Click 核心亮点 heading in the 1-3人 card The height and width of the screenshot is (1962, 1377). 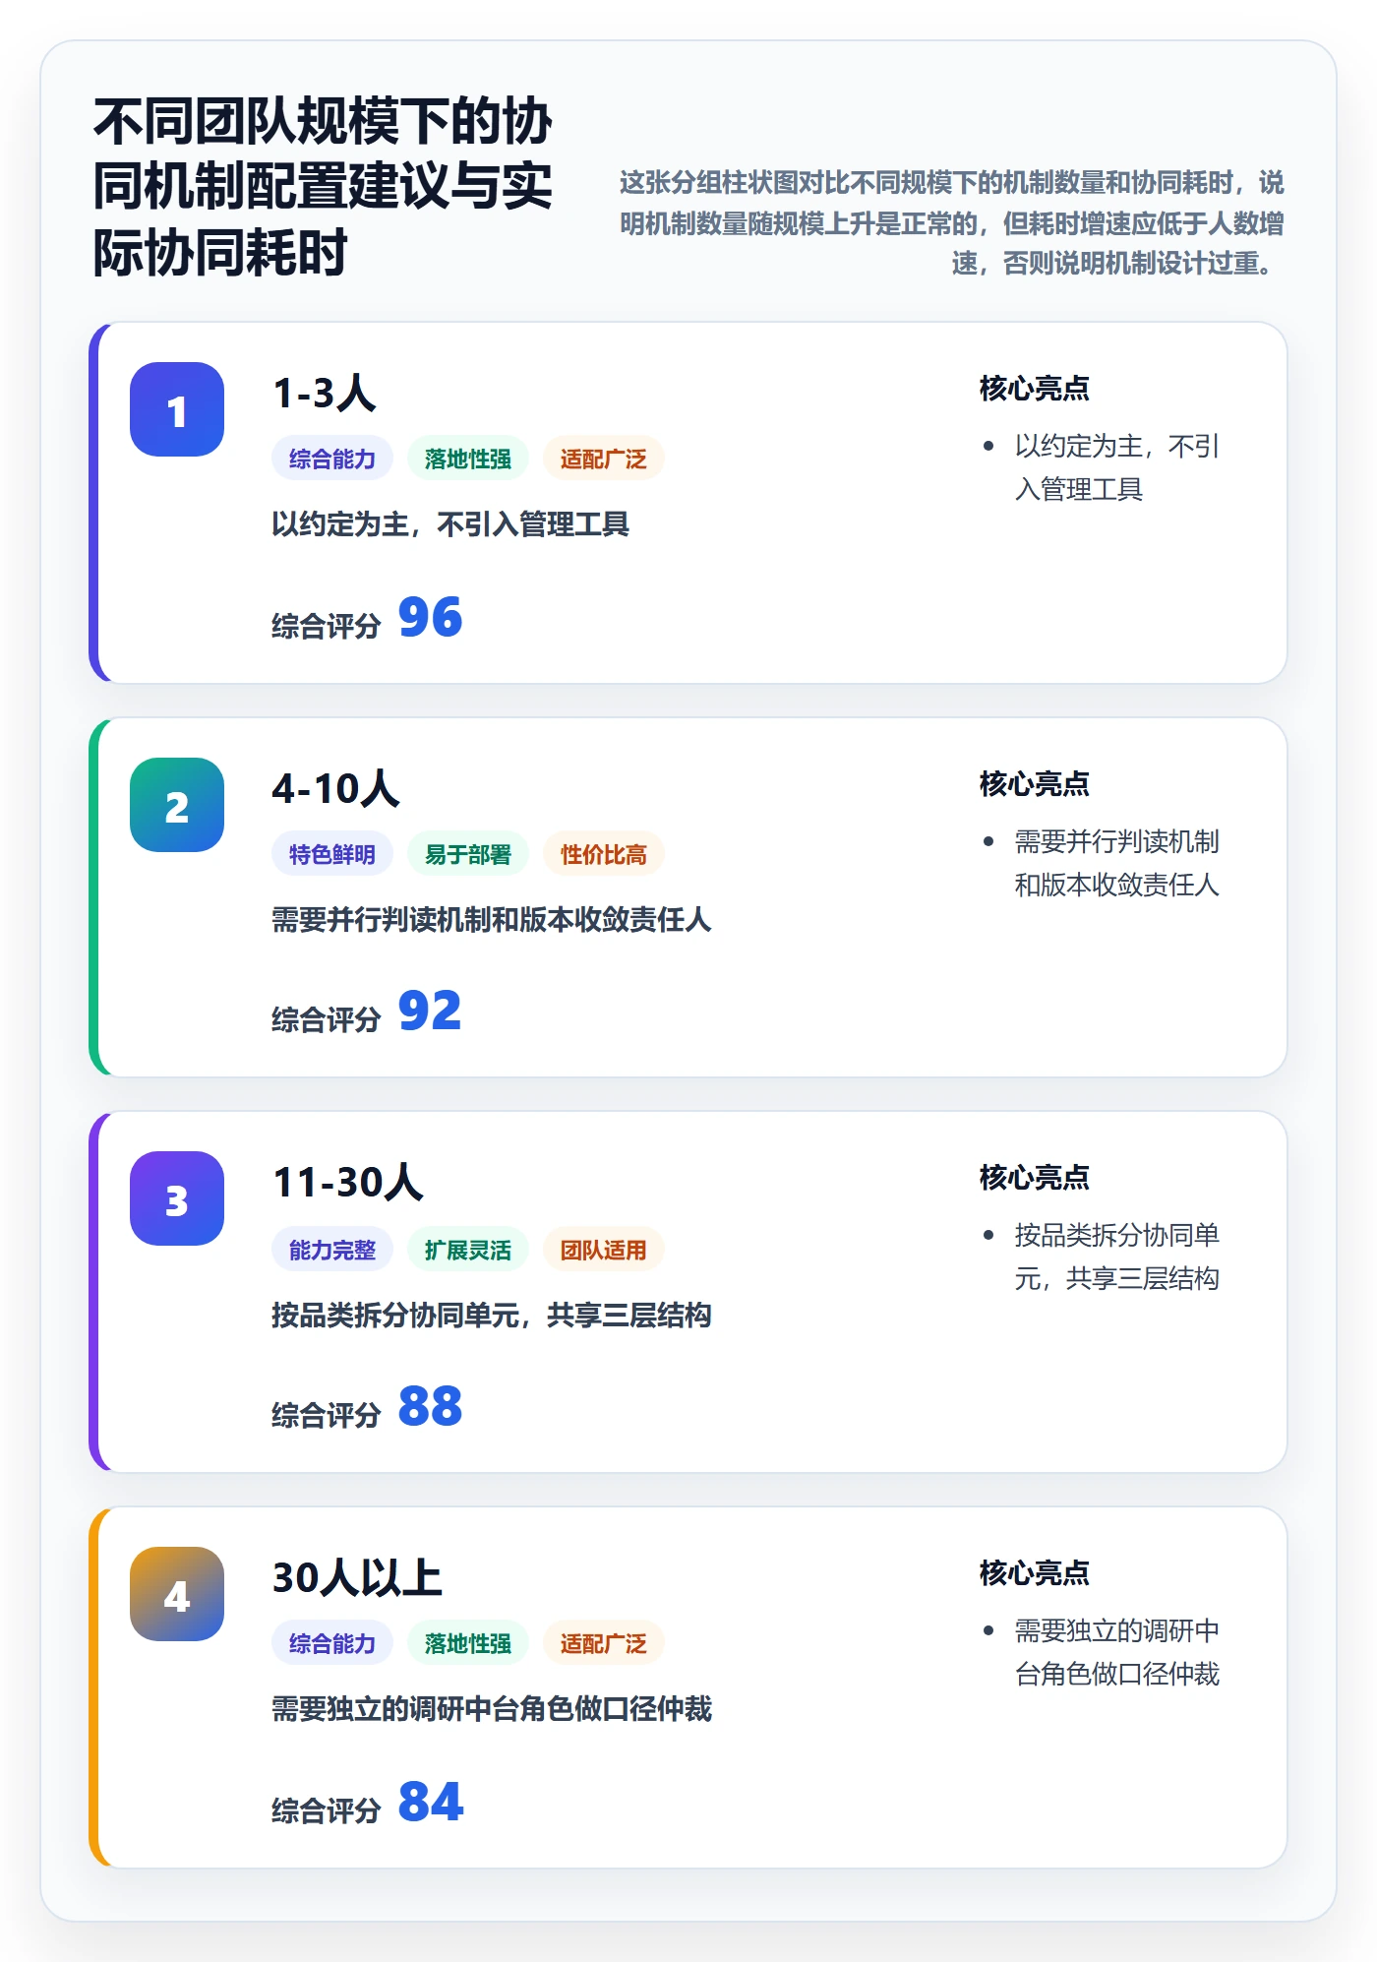[1035, 389]
